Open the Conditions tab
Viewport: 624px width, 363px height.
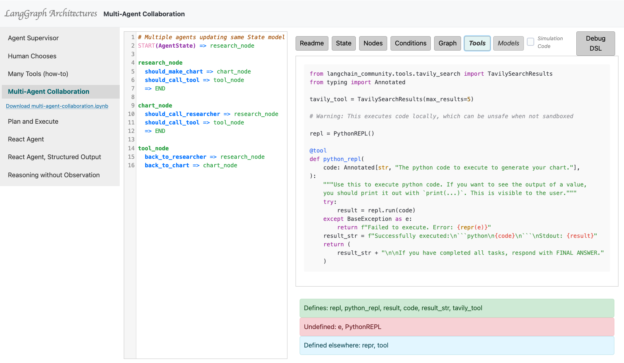pos(410,43)
